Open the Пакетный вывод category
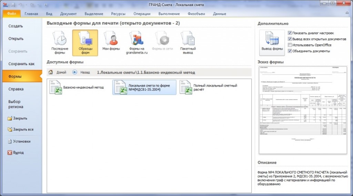The height and width of the screenshot is (196, 353). [x=188, y=43]
